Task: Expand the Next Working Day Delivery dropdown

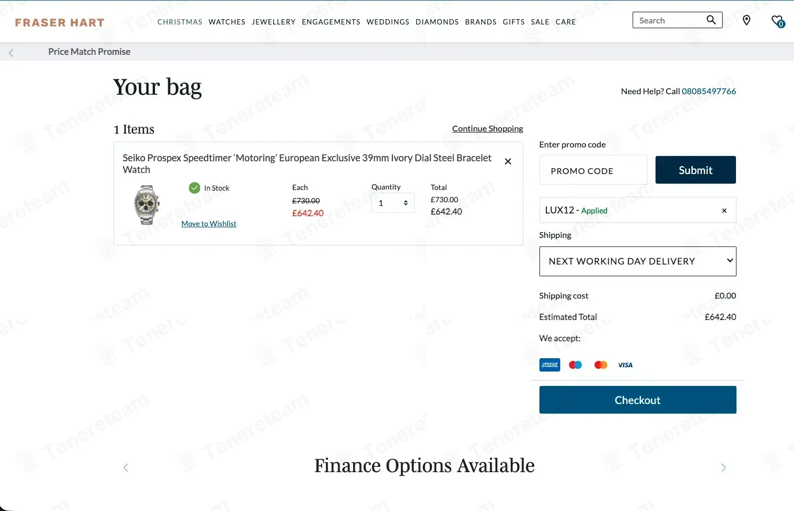Action: point(637,261)
